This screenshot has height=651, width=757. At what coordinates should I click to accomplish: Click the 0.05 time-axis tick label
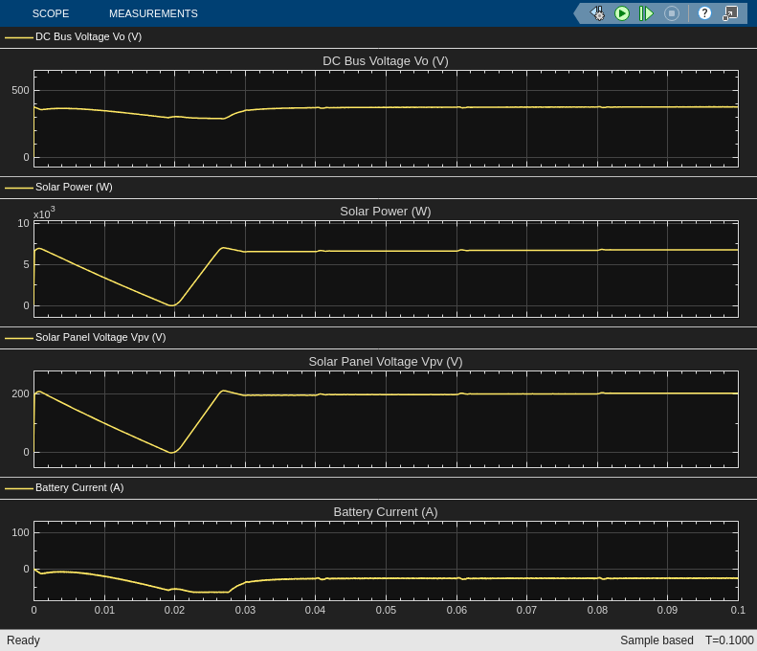coord(386,611)
